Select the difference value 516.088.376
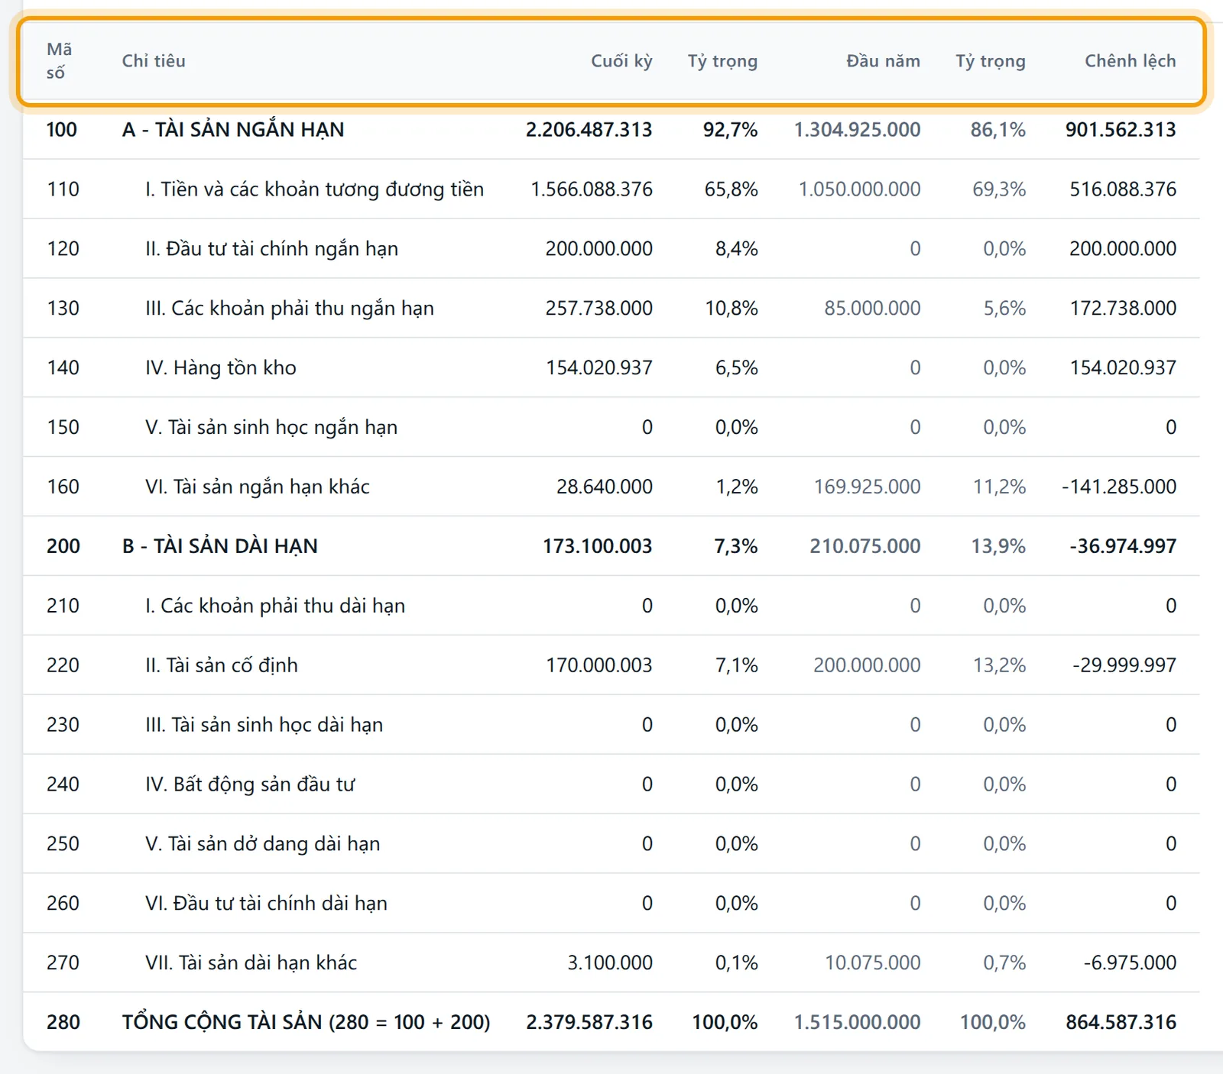This screenshot has width=1223, height=1074. tap(1123, 189)
